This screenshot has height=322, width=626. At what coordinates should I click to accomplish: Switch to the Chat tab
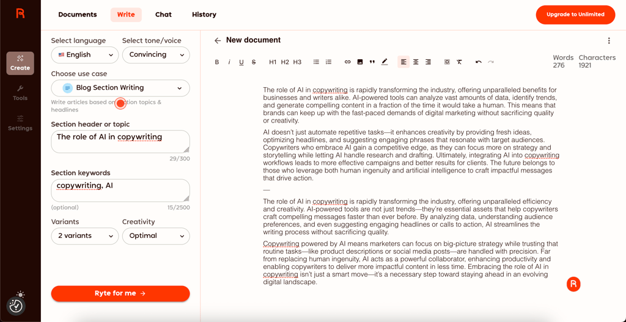[163, 15]
